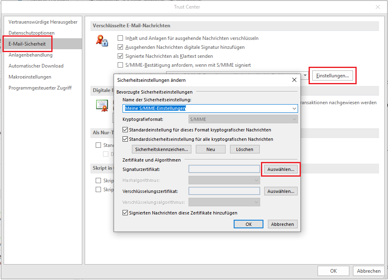The height and width of the screenshot is (280, 388).
Task: Toggle Signierte Nachrichten als Klartext senden
Action: click(121, 56)
